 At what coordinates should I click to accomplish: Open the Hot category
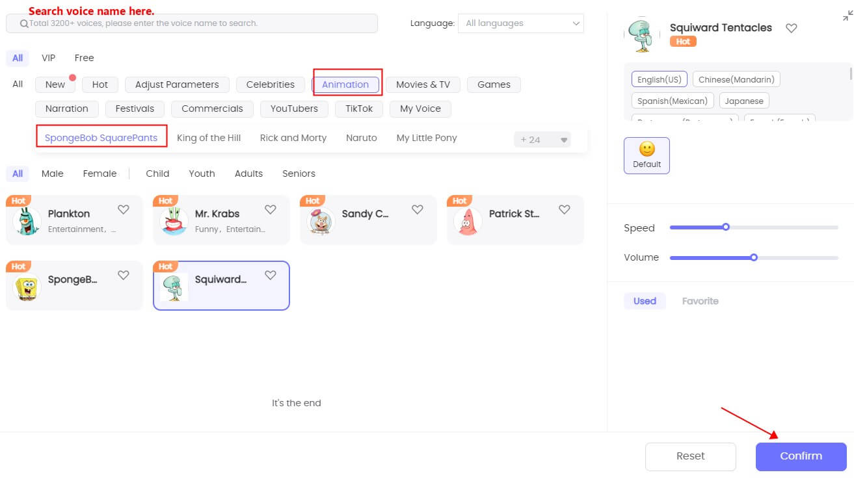click(x=100, y=84)
